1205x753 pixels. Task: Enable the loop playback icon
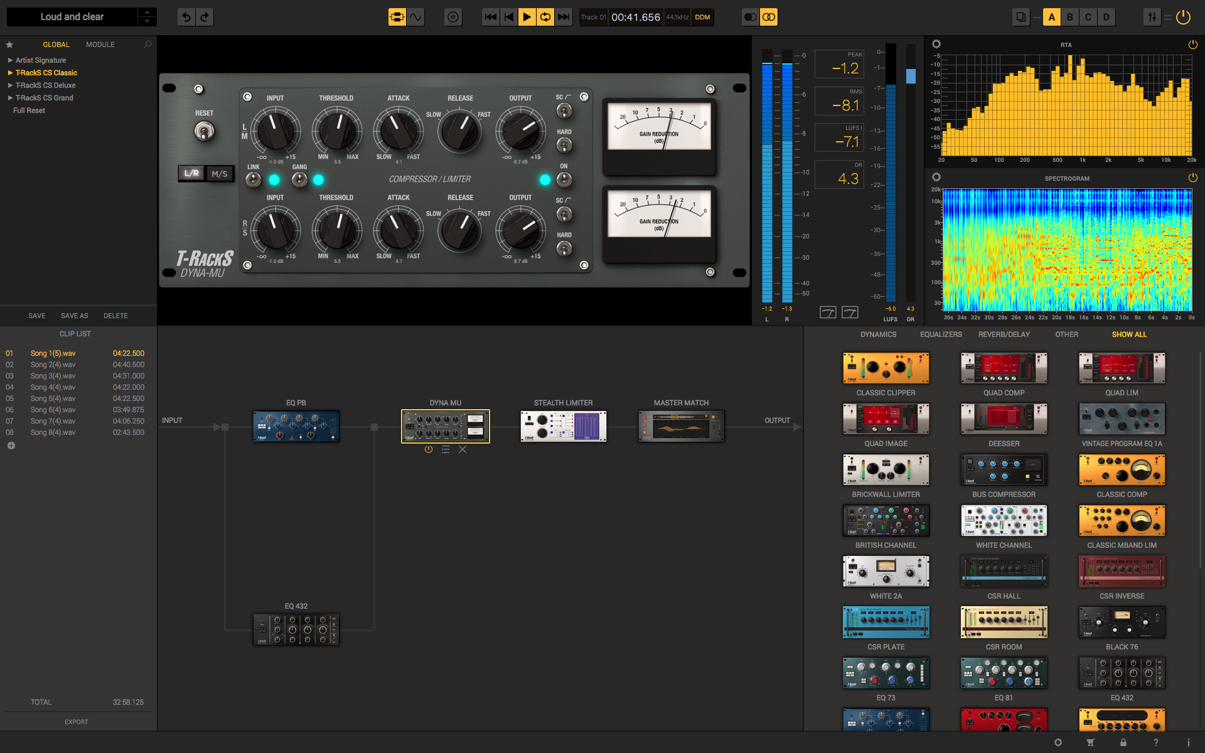tap(545, 17)
